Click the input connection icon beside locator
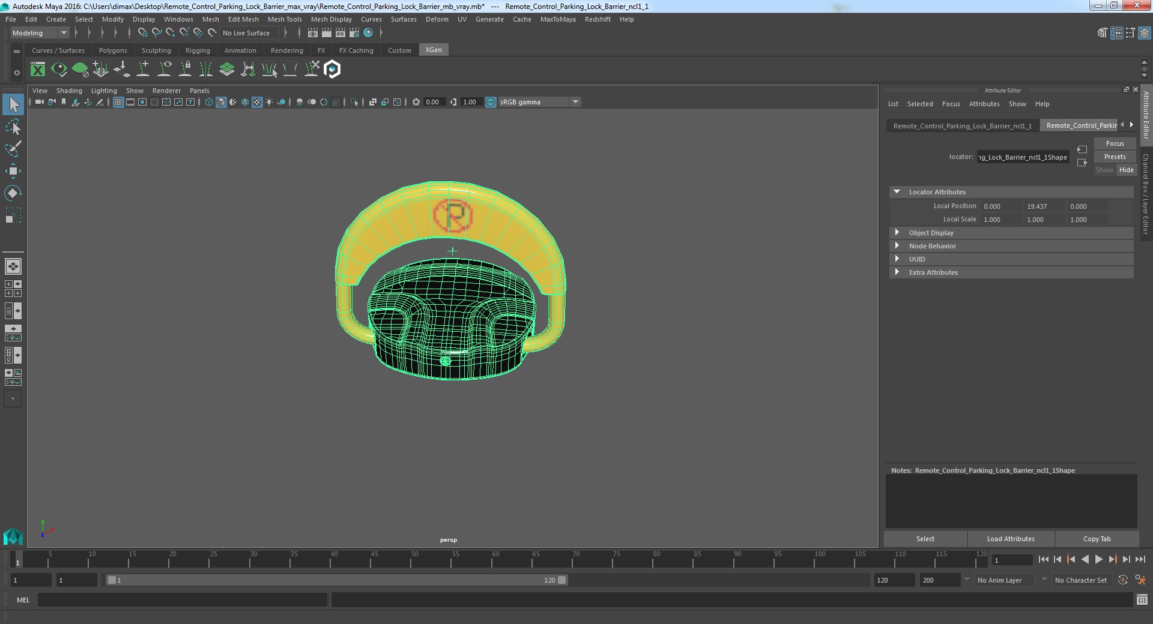The height and width of the screenshot is (624, 1153). [x=1082, y=149]
